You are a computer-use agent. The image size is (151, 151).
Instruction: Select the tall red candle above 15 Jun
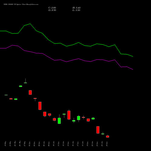(x=69, y=115)
